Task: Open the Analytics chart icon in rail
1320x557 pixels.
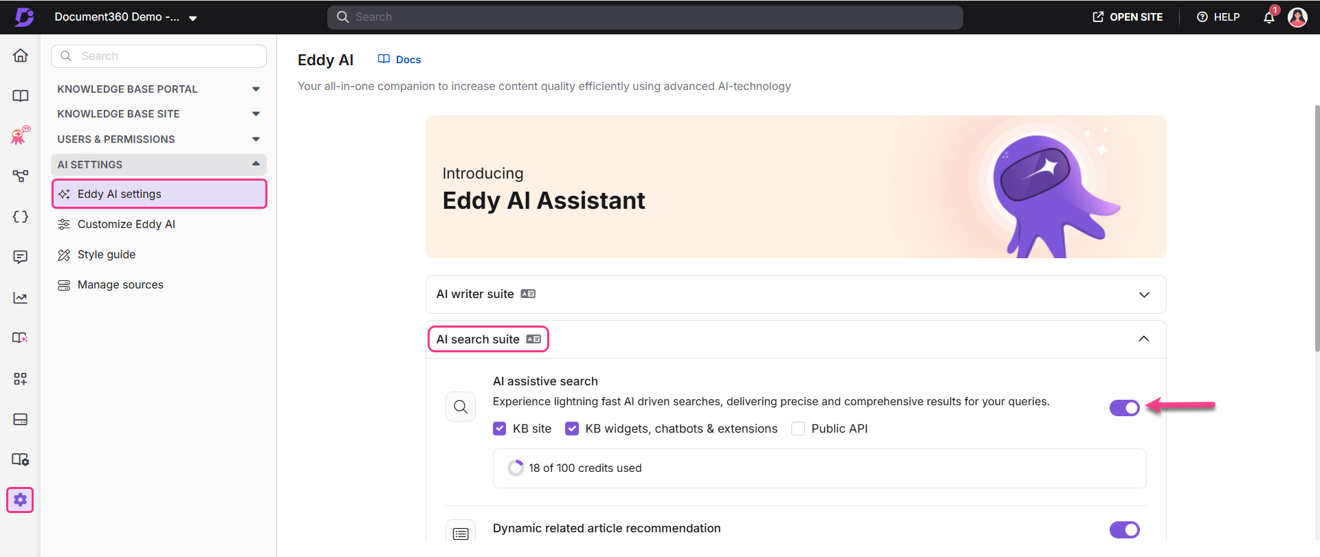Action: (x=21, y=297)
